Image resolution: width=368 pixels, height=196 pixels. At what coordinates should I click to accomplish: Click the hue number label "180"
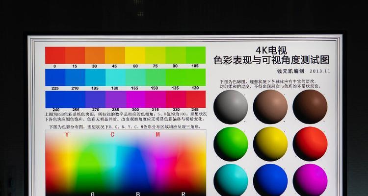[x=114, y=88]
